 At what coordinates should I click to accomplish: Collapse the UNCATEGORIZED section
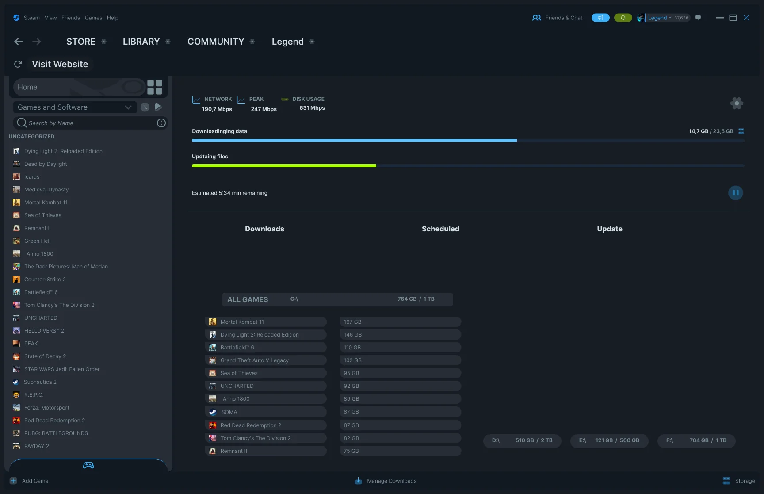(32, 137)
